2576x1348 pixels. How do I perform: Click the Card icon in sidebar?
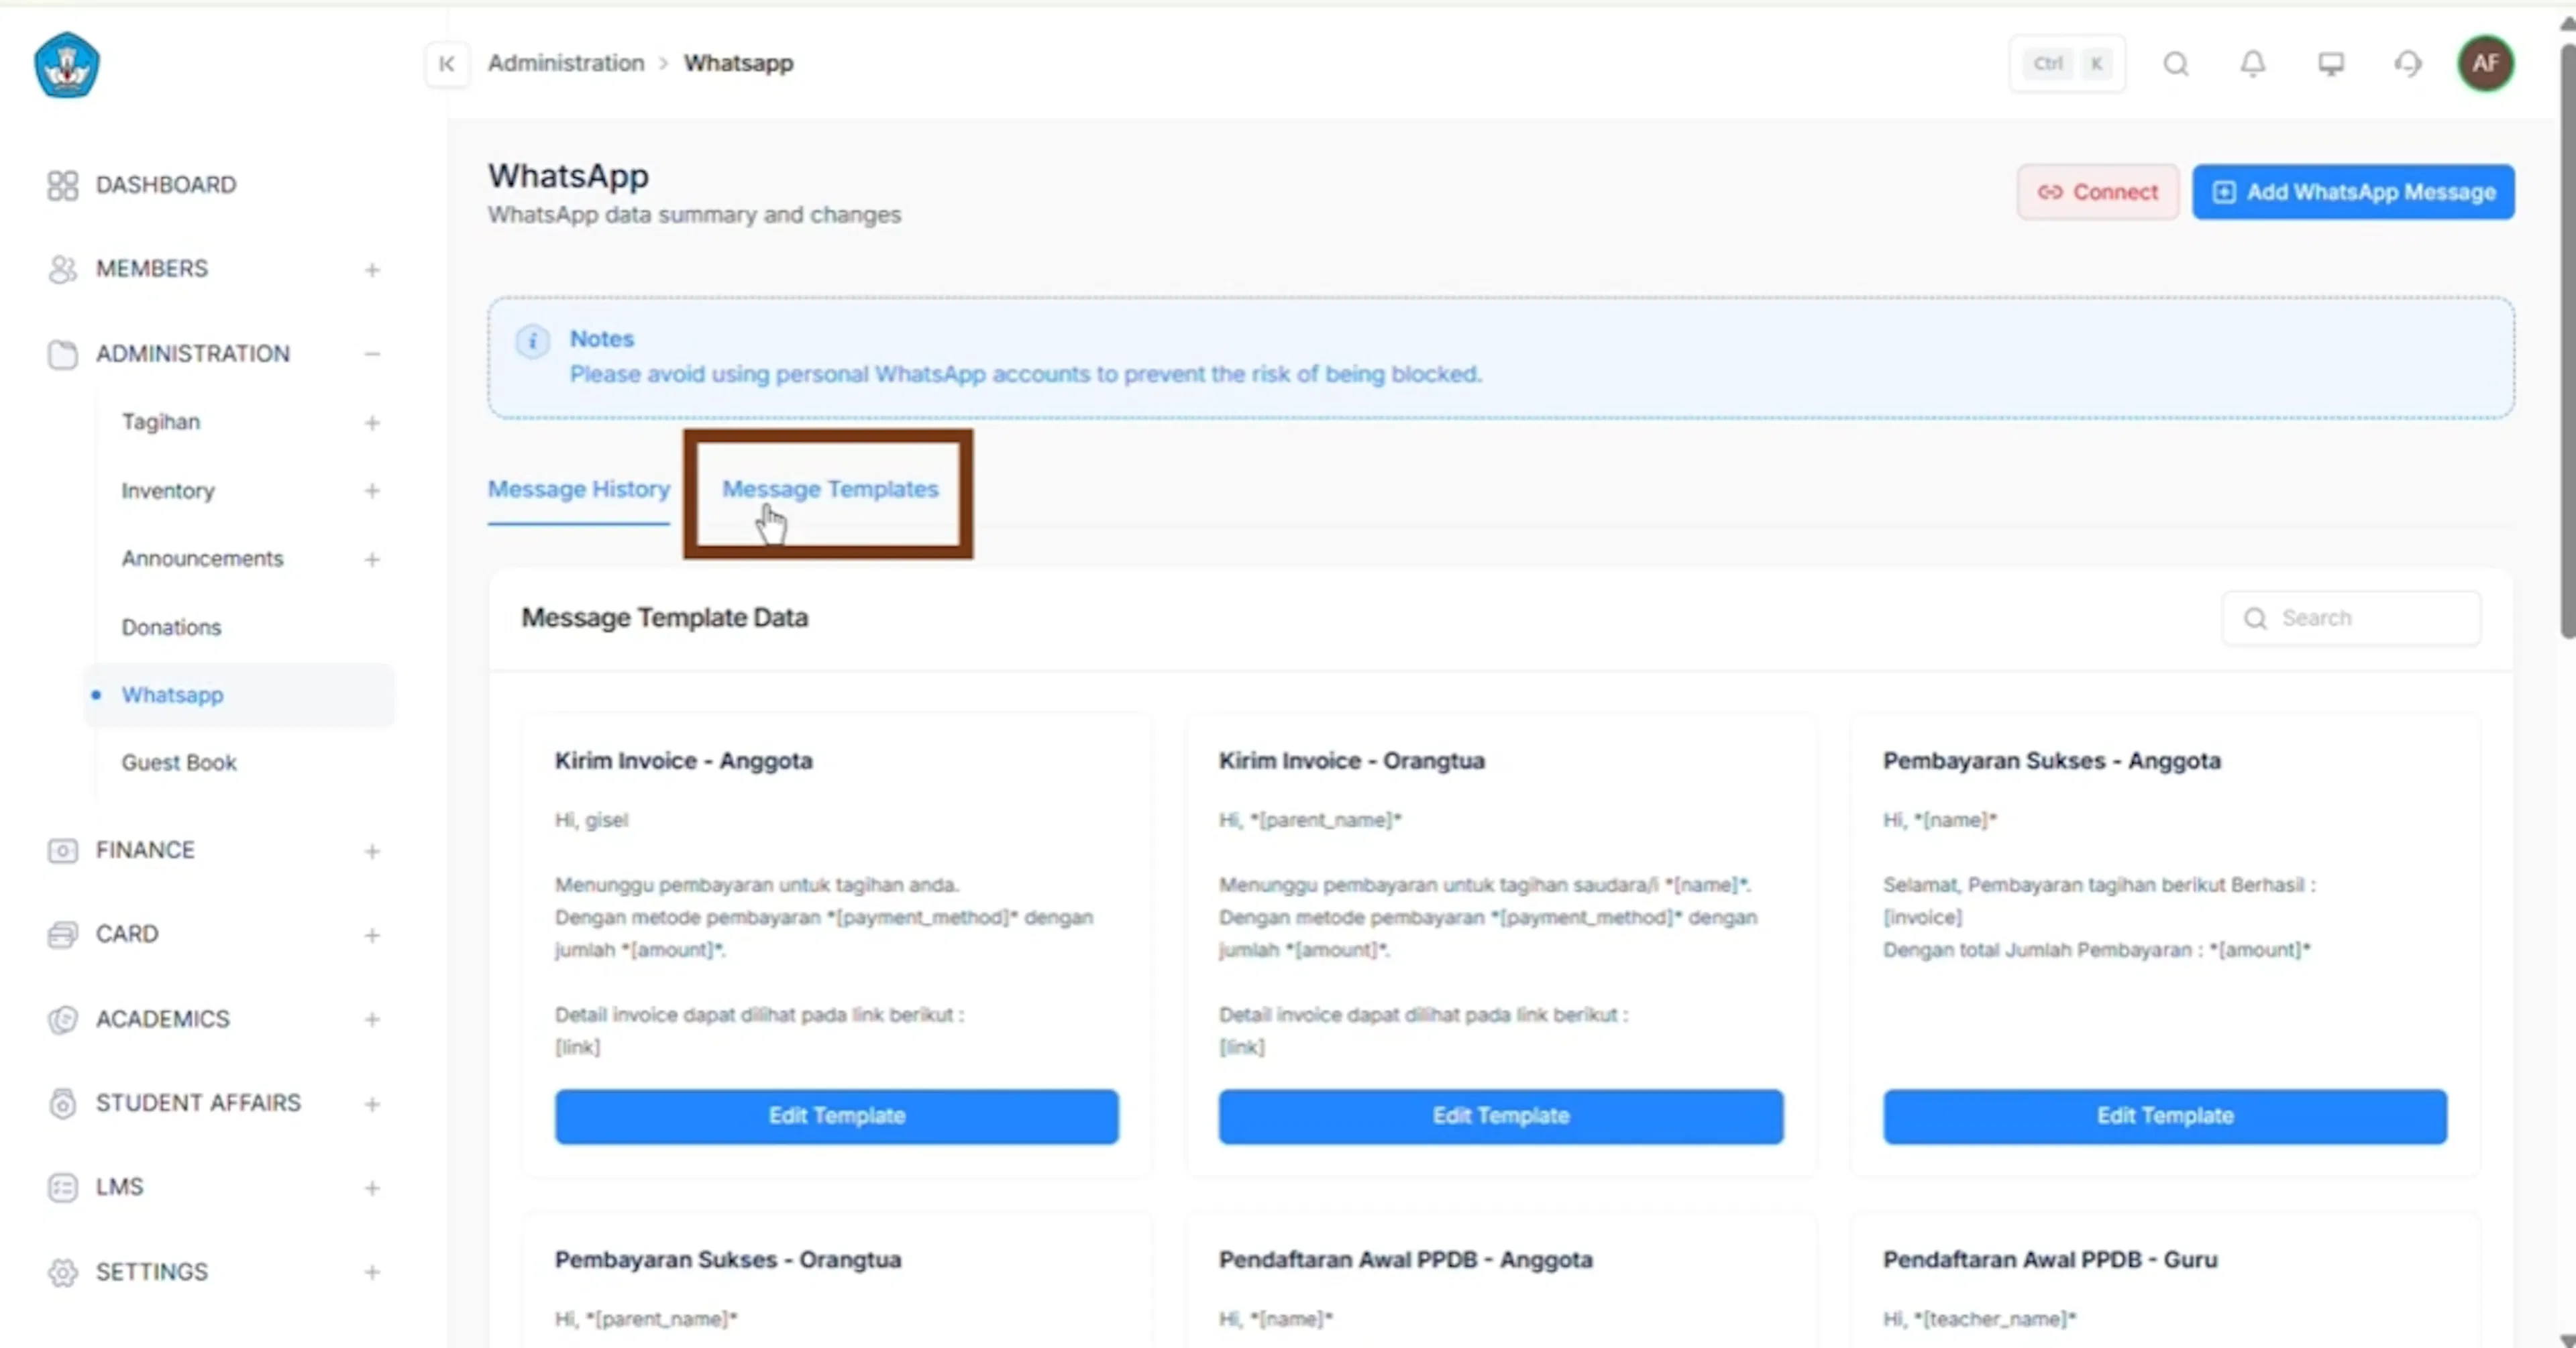(62, 934)
